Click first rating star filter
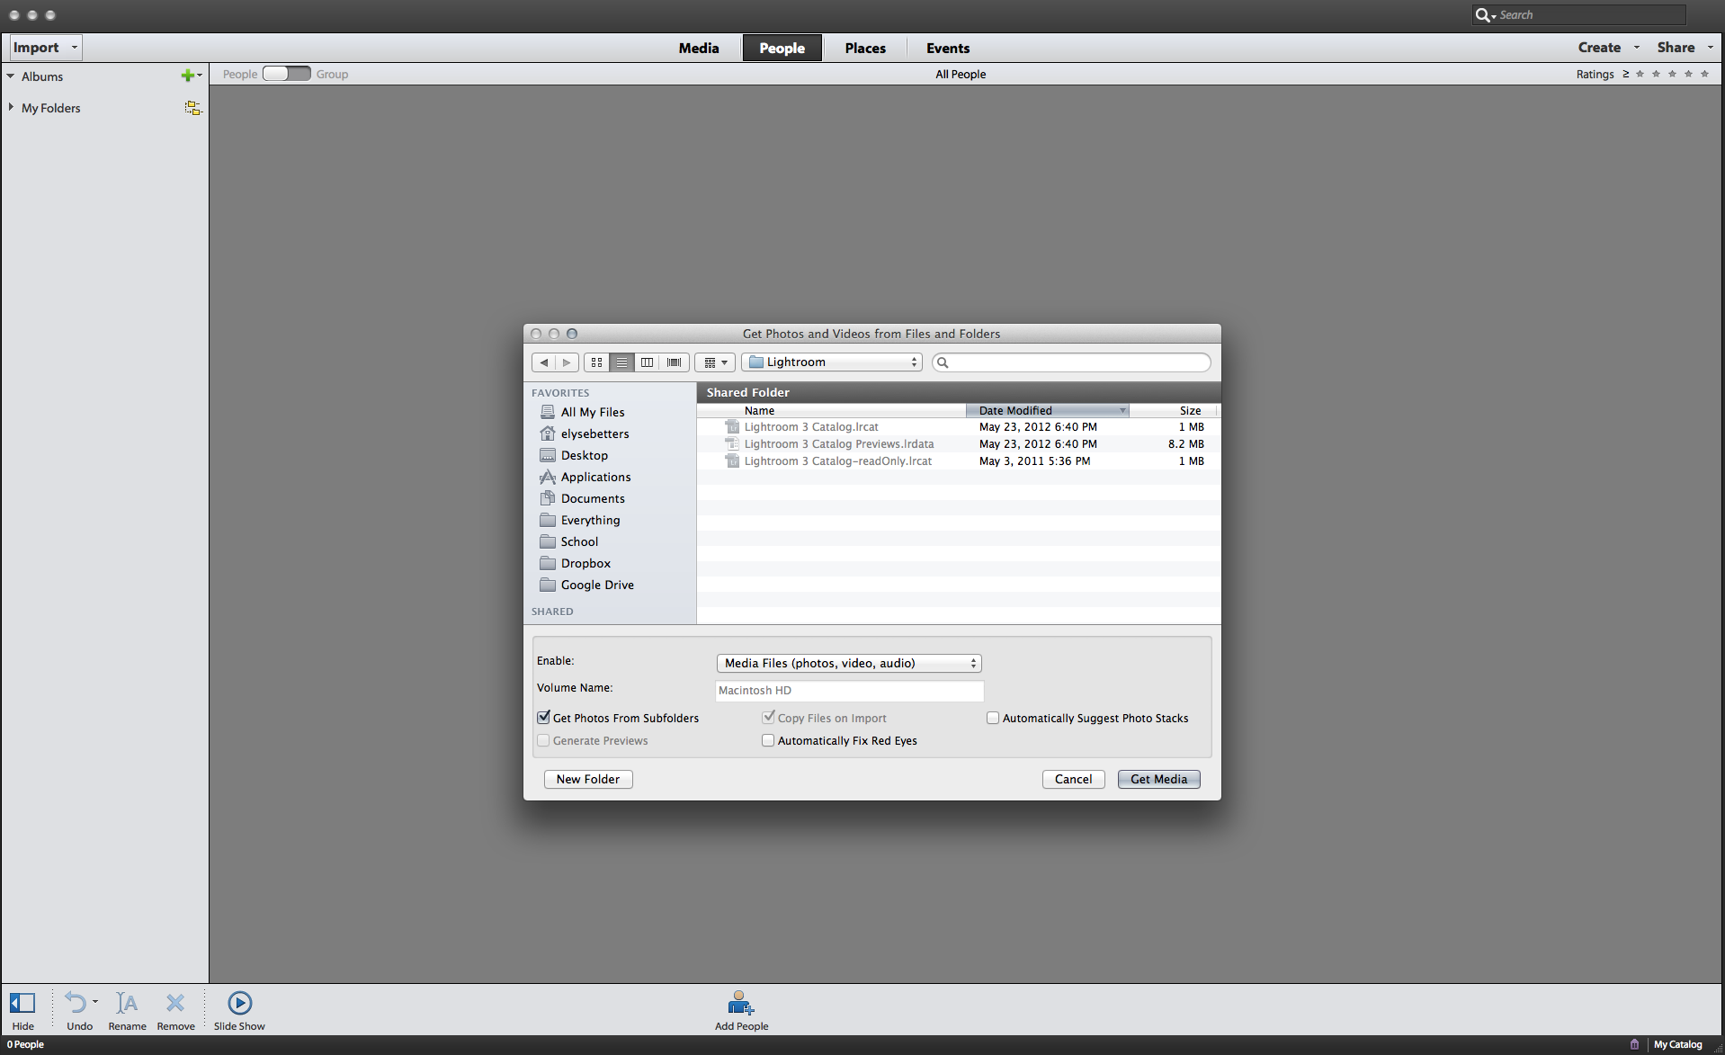 1640,74
